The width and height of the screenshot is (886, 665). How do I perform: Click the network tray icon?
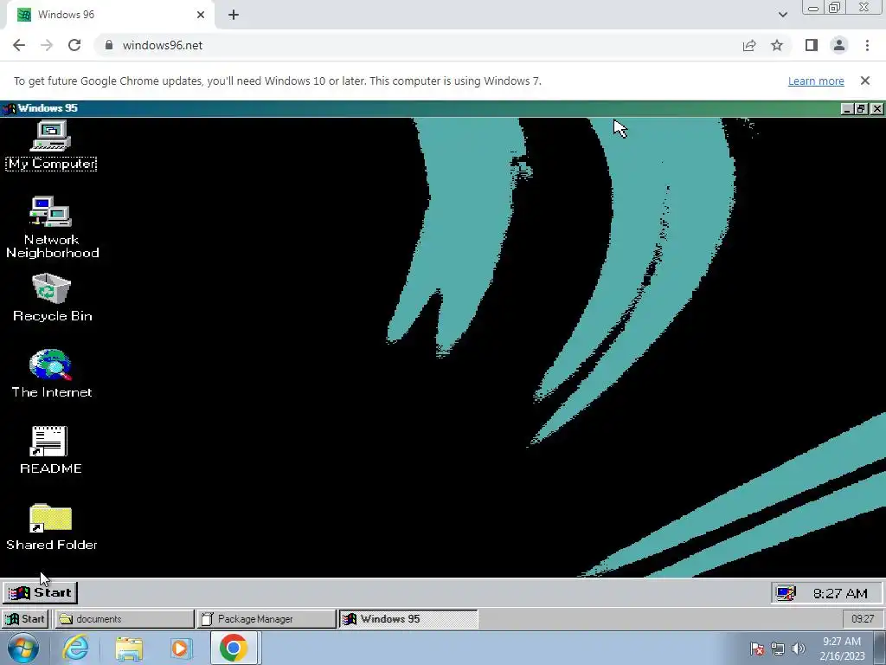coord(778,649)
